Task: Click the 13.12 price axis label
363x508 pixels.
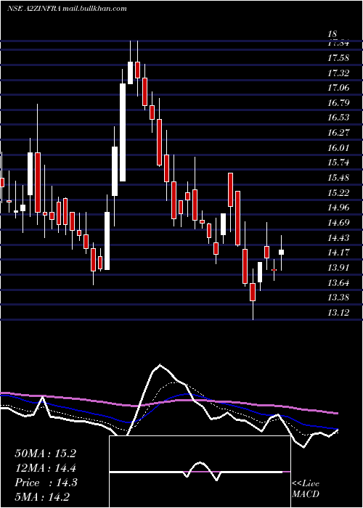Action: pos(338,313)
